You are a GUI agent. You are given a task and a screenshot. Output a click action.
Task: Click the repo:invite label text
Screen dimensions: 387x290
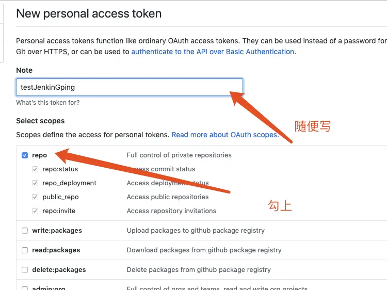click(59, 211)
